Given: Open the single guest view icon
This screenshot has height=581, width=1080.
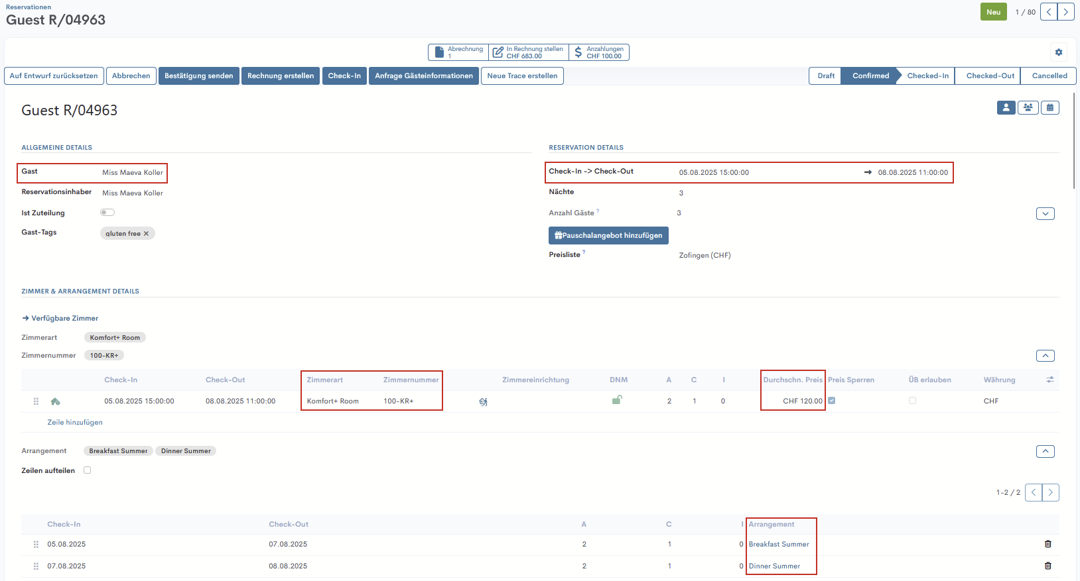Looking at the screenshot, I should 1006,107.
